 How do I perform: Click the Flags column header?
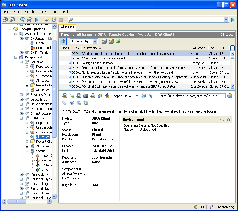pyautogui.click(x=65, y=48)
